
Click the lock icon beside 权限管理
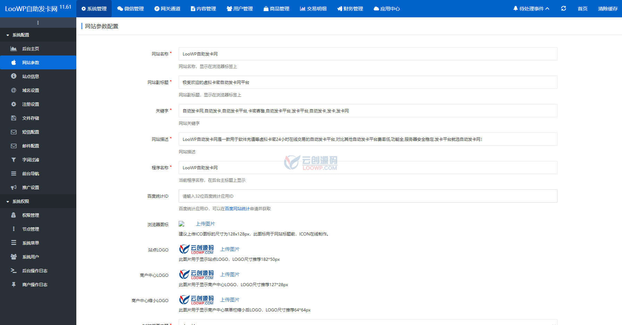coord(14,215)
